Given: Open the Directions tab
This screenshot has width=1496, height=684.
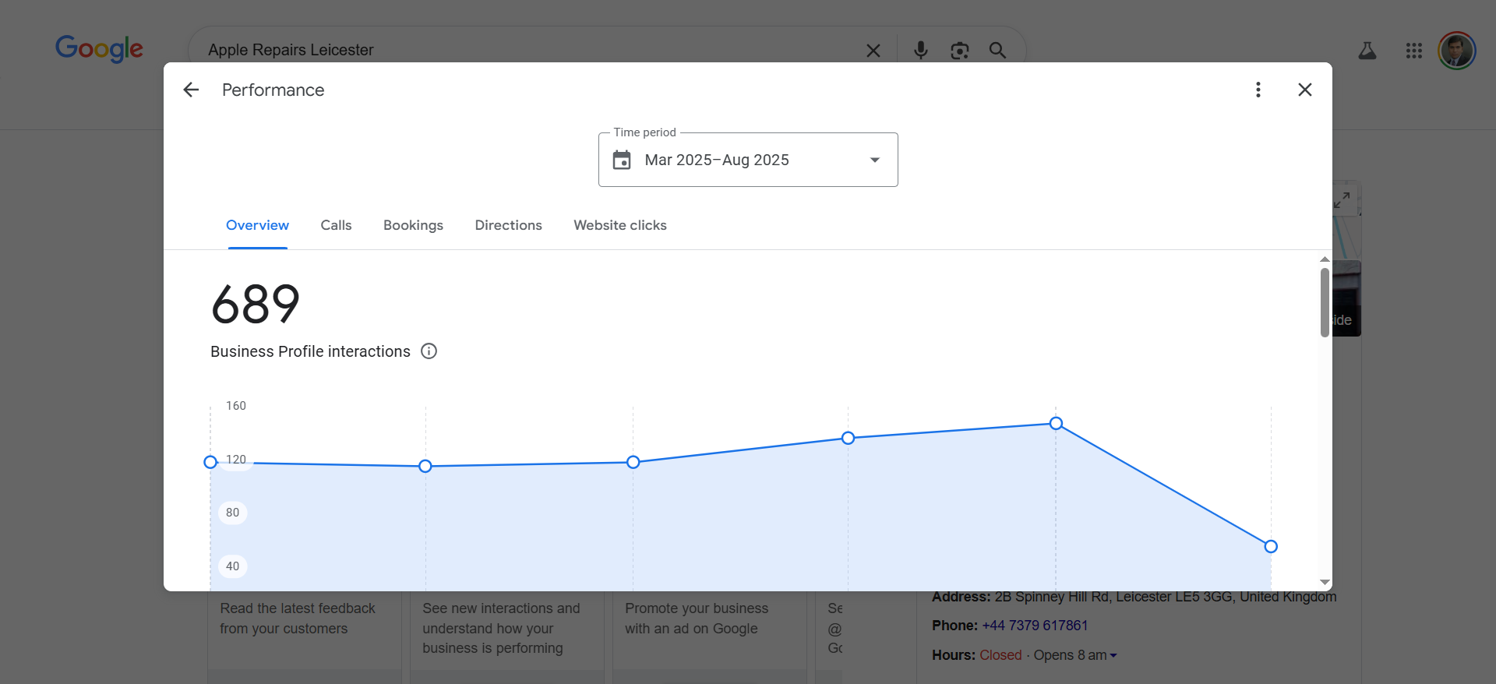Looking at the screenshot, I should [x=509, y=225].
